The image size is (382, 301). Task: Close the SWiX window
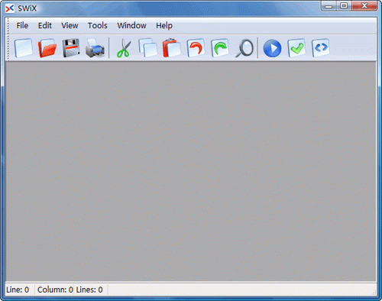(x=364, y=5)
